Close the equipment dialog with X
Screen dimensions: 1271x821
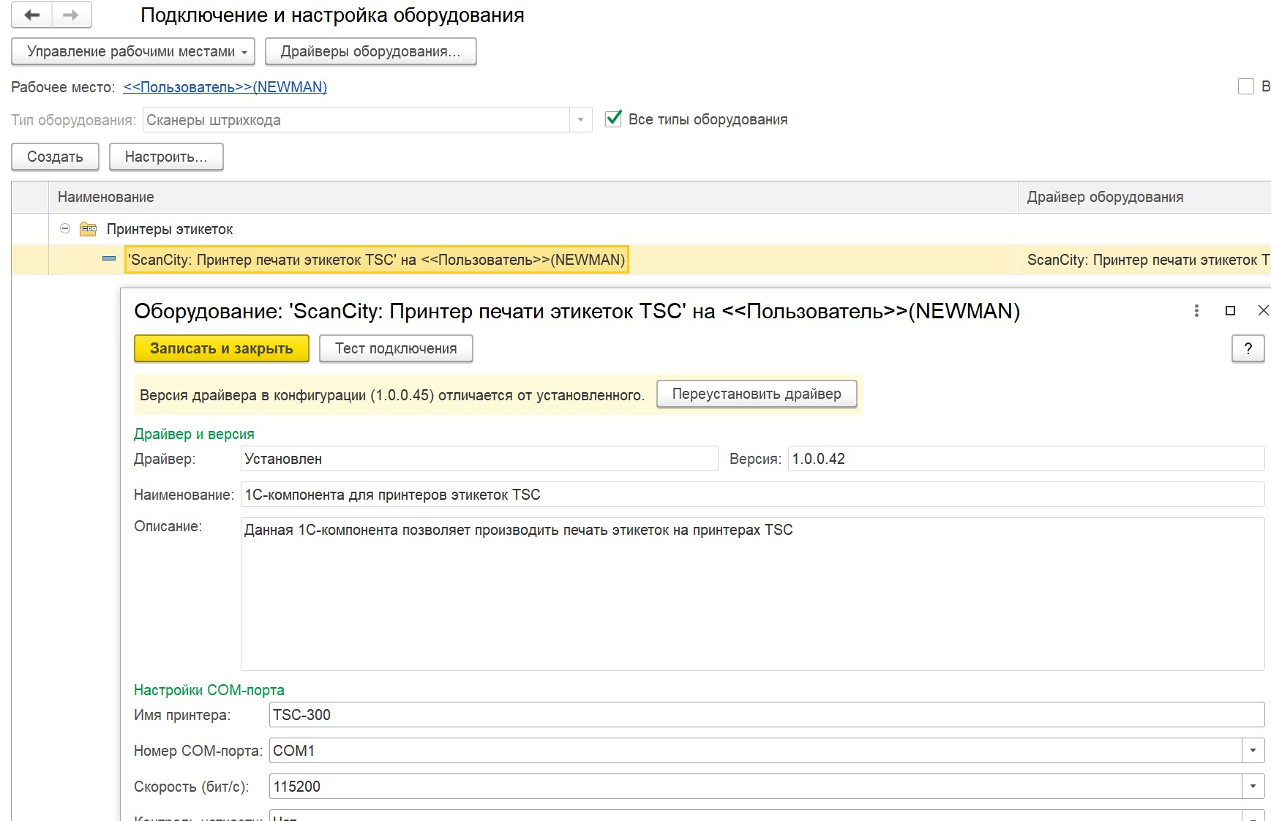1263,311
